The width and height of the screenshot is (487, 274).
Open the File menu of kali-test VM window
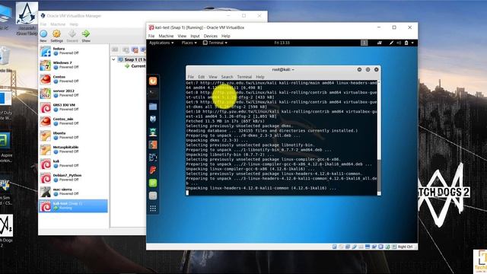[151, 36]
